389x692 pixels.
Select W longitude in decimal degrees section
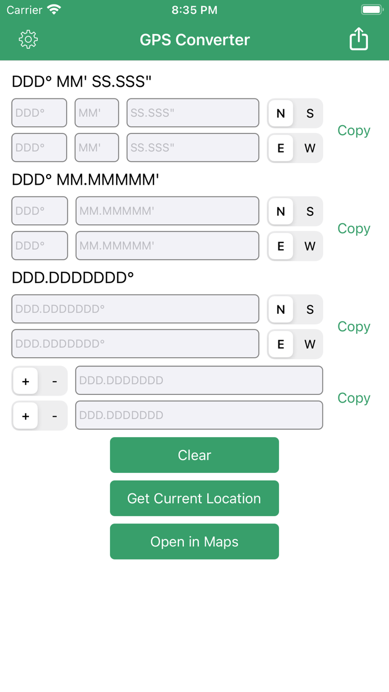(x=309, y=344)
